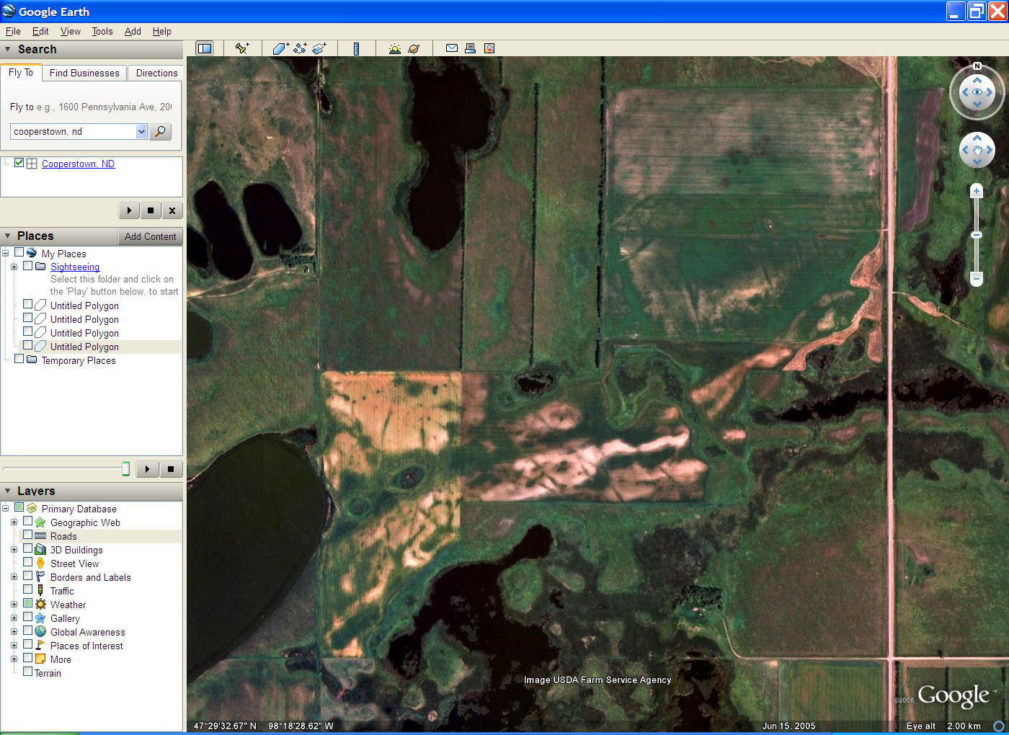Enable the Roads layer checkbox
This screenshot has height=735, width=1009.
point(28,535)
